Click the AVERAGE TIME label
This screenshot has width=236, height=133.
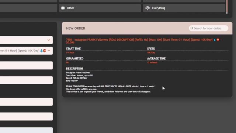pos(156,58)
